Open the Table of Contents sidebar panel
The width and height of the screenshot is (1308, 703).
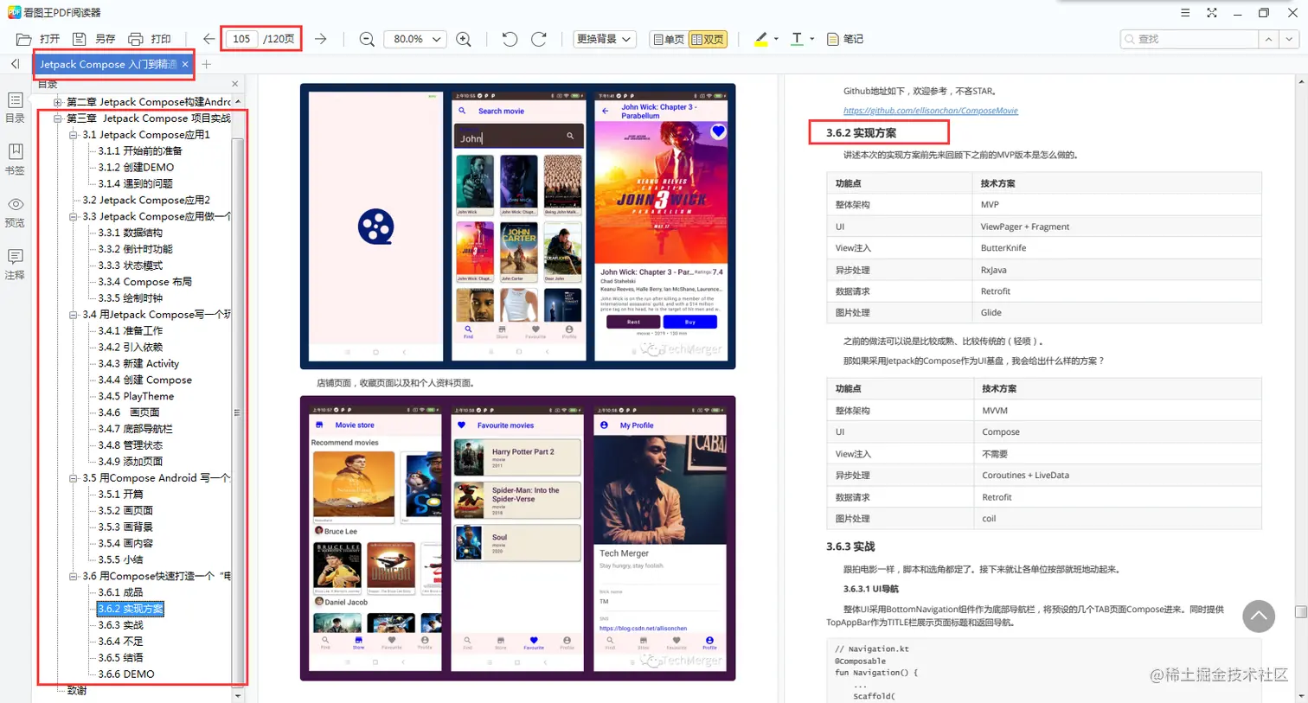pyautogui.click(x=16, y=108)
